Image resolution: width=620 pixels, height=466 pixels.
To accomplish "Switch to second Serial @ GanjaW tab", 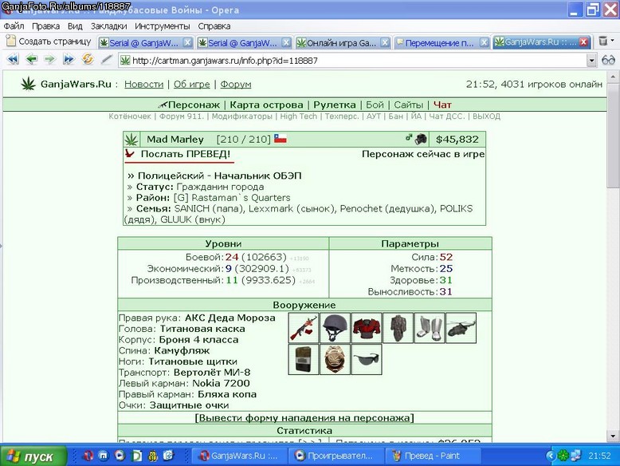I will (x=244, y=43).
